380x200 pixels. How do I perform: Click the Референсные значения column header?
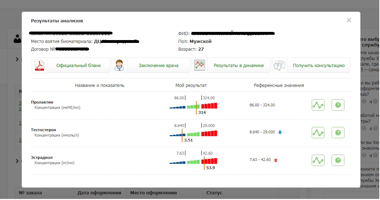279,85
